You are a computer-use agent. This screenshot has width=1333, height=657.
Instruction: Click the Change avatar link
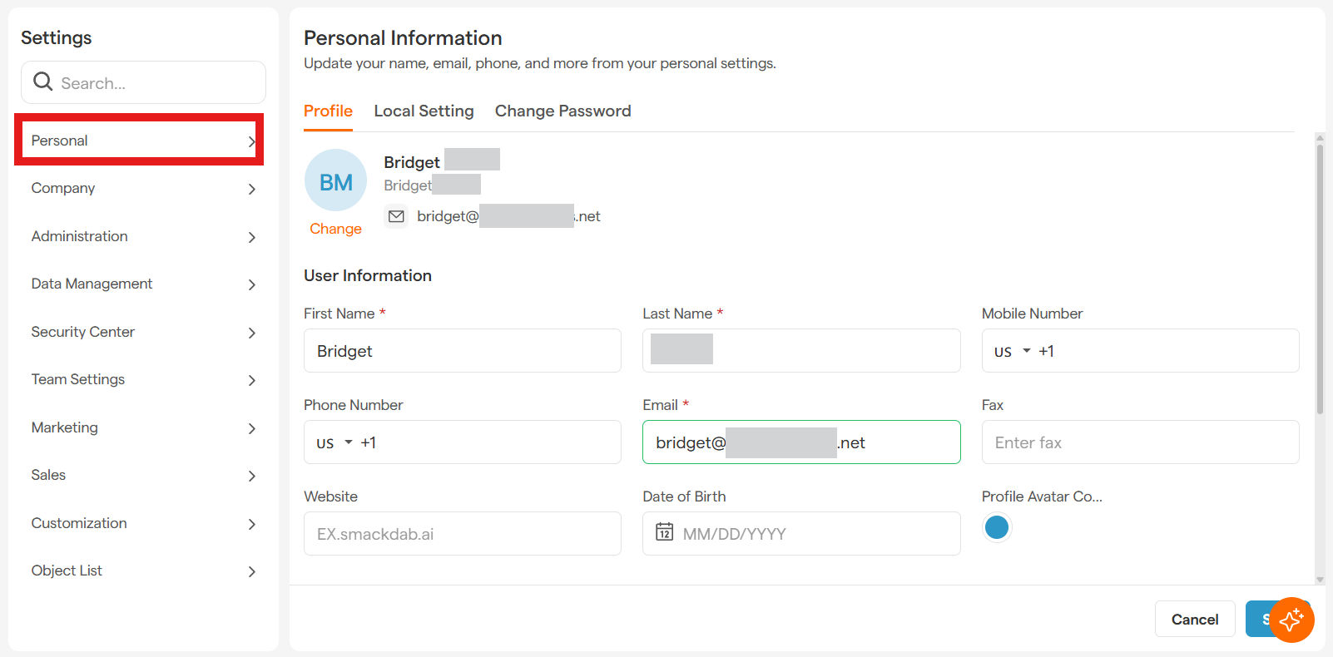pyautogui.click(x=335, y=229)
